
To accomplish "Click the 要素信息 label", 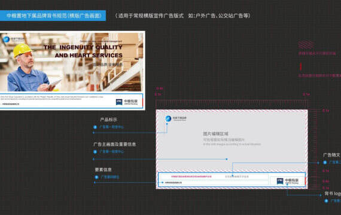I will pos(103,170).
